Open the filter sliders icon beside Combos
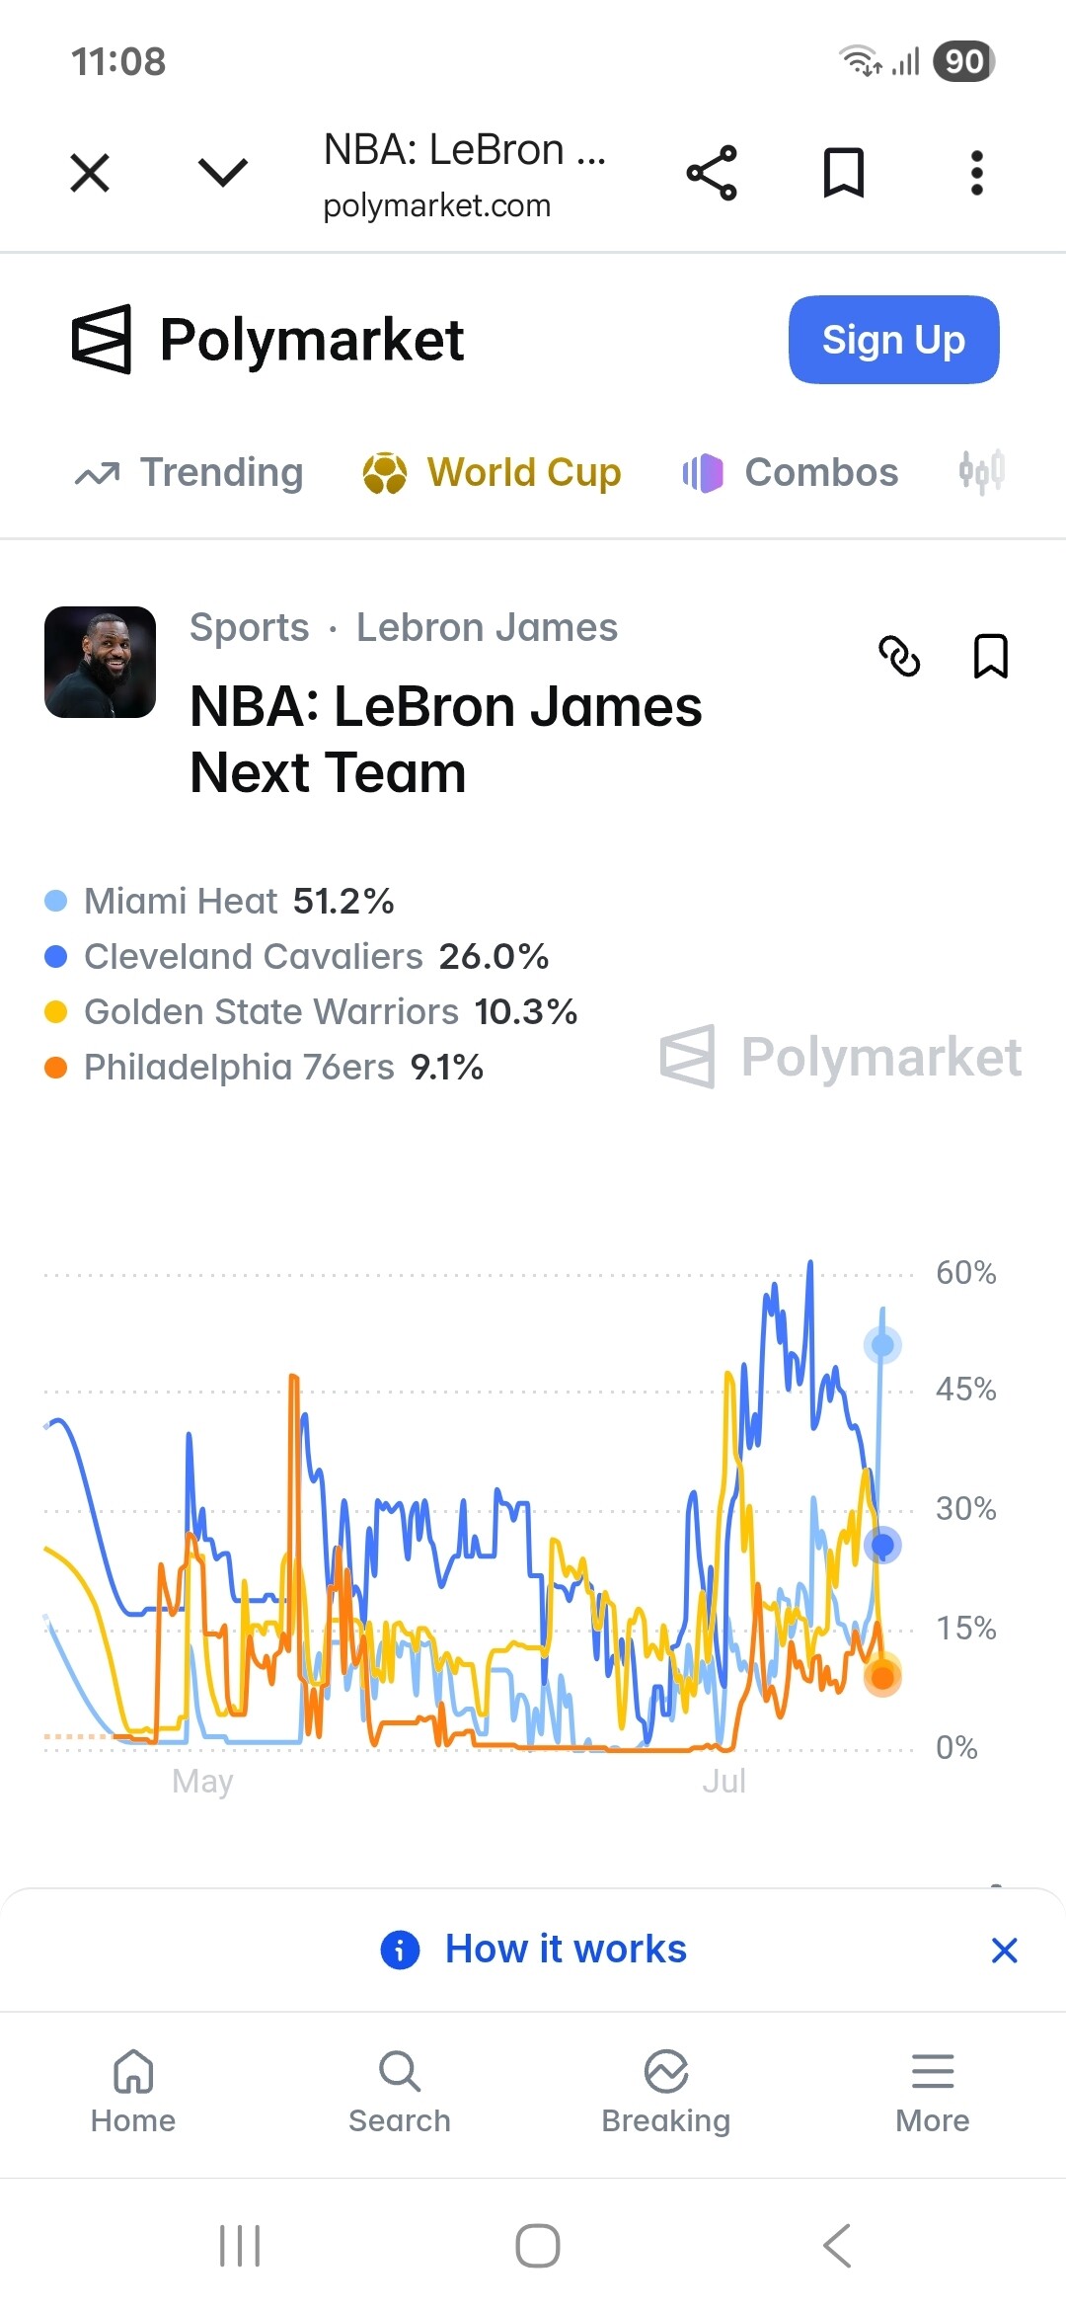This screenshot has width=1066, height=2311. tap(982, 471)
